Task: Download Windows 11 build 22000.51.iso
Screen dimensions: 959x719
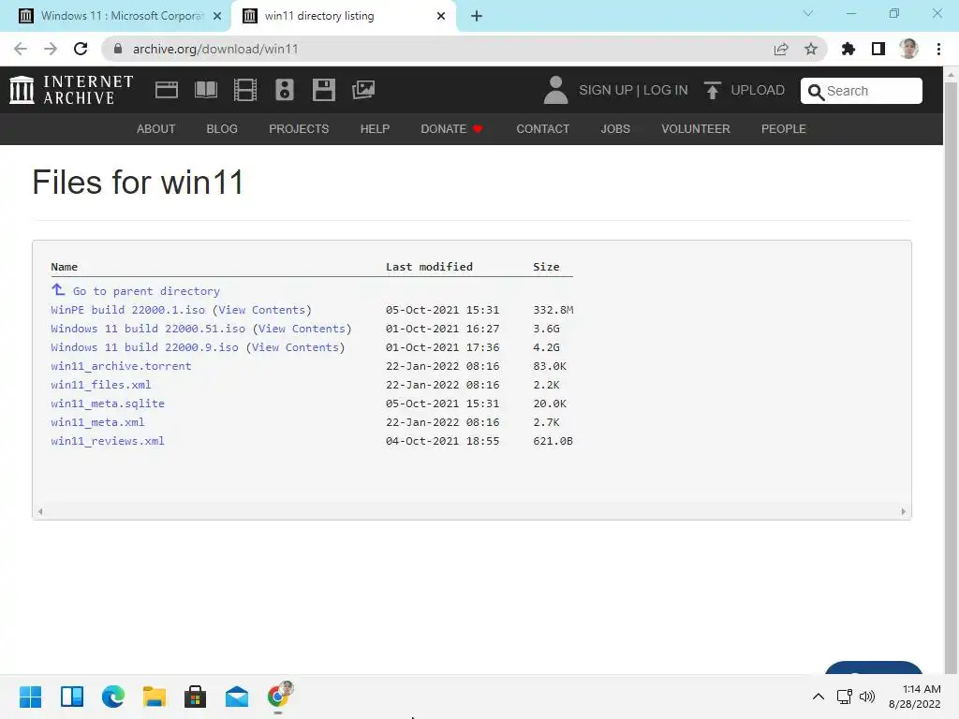Action: pos(148,329)
